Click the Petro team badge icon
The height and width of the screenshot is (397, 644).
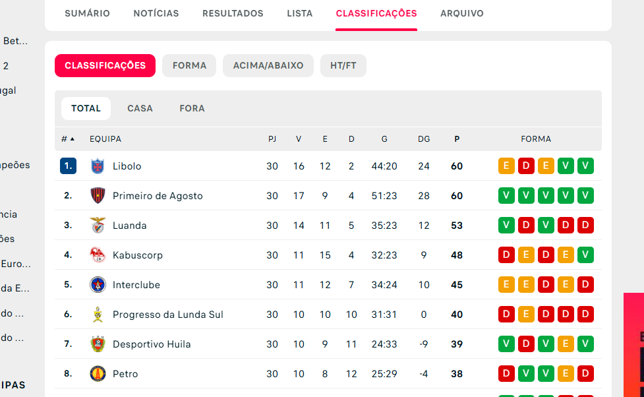click(98, 373)
